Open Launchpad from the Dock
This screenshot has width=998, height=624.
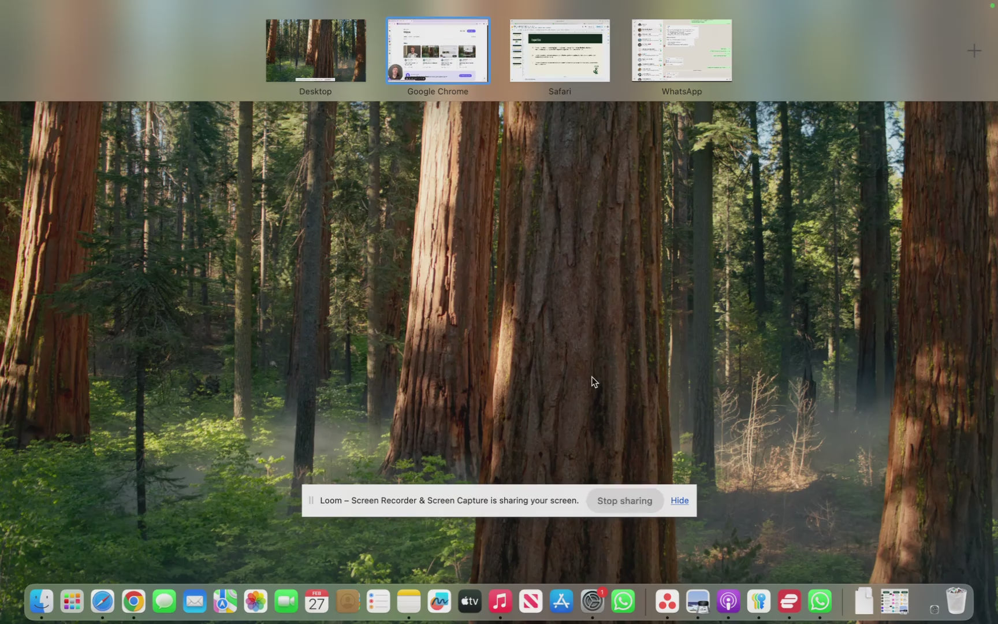point(72,602)
